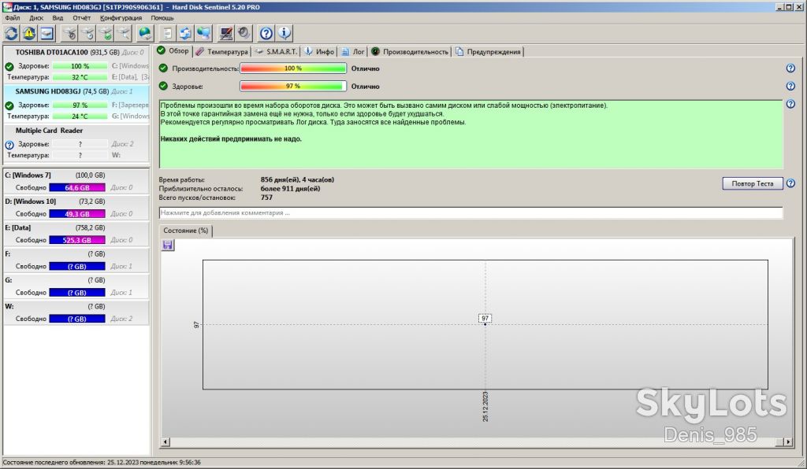807x469 pixels.
Task: Select the TOSHIBA DT01ACA100 disk entry
Action: click(x=76, y=65)
